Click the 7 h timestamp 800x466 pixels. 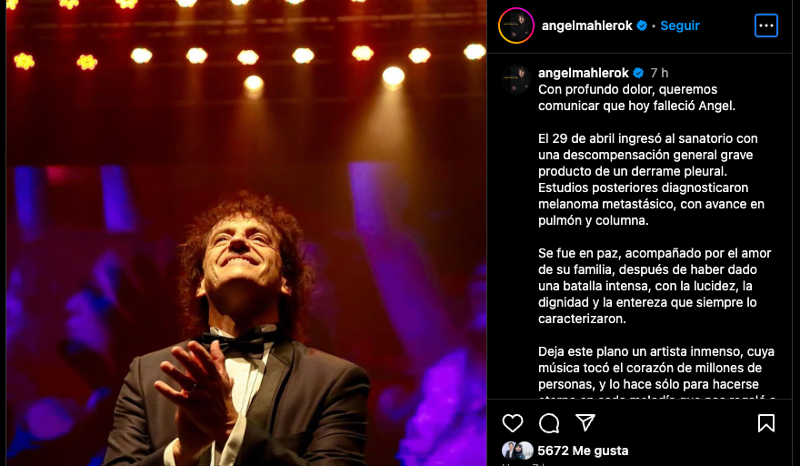659,73
